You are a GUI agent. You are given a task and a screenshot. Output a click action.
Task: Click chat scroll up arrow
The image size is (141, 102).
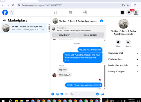coord(105,40)
